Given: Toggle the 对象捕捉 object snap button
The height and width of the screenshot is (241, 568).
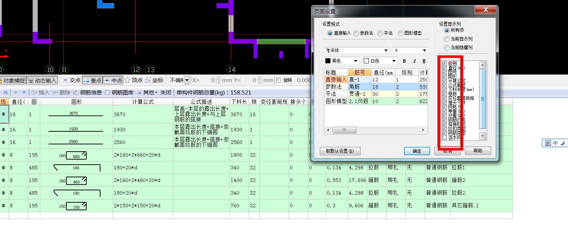Looking at the screenshot, I should point(13,80).
